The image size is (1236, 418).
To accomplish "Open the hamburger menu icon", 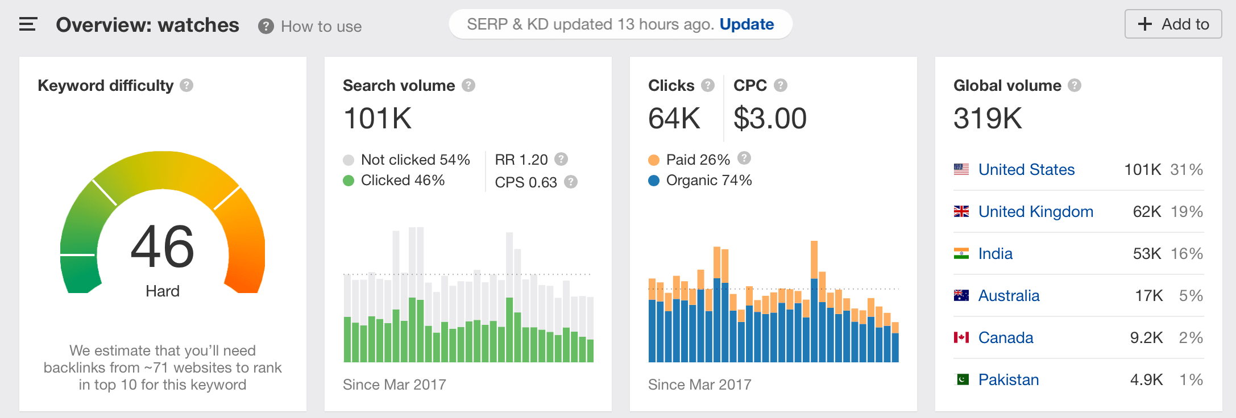I will click(28, 24).
